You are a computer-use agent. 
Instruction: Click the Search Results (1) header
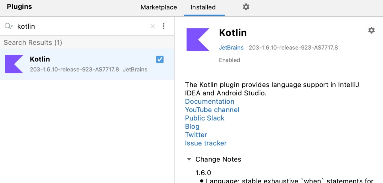(33, 42)
